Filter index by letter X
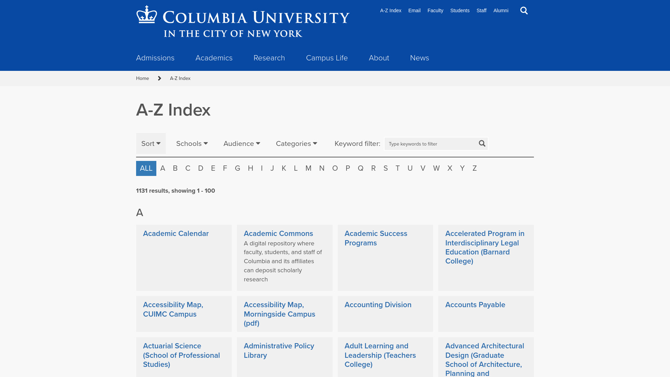 pos(450,168)
